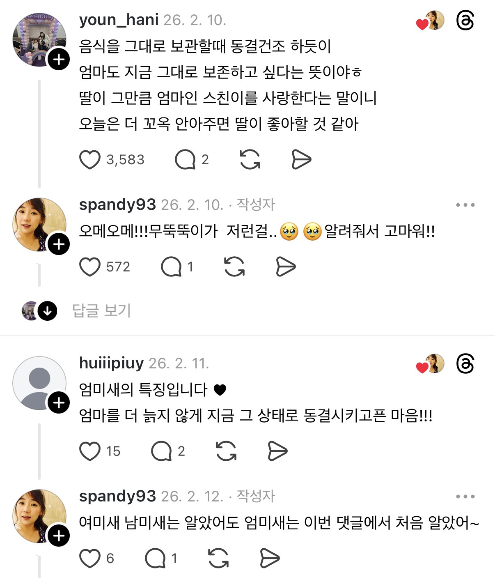This screenshot has height=584, width=495.
Task: Open more options on spandy93's first reply
Action: [465, 205]
